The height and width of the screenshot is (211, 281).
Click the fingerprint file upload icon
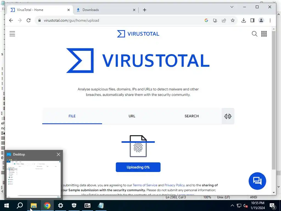pyautogui.click(x=138, y=146)
